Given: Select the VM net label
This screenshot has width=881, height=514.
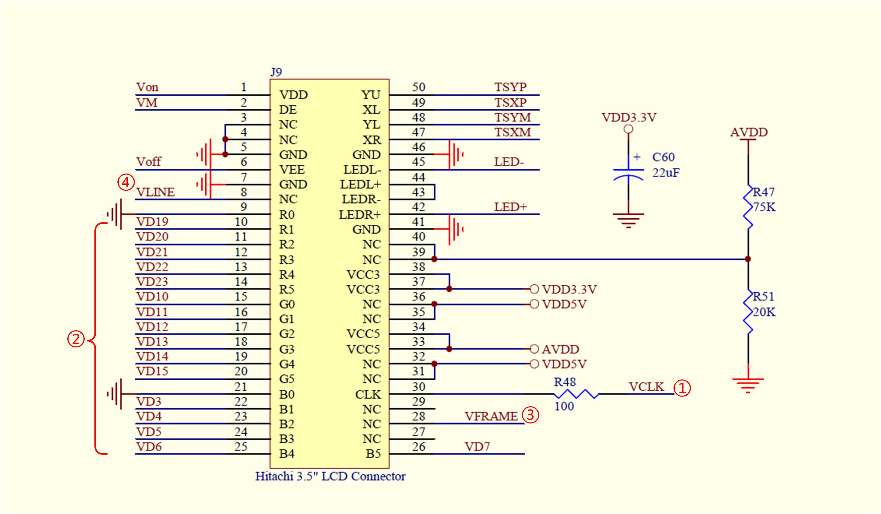Looking at the screenshot, I should (x=147, y=102).
